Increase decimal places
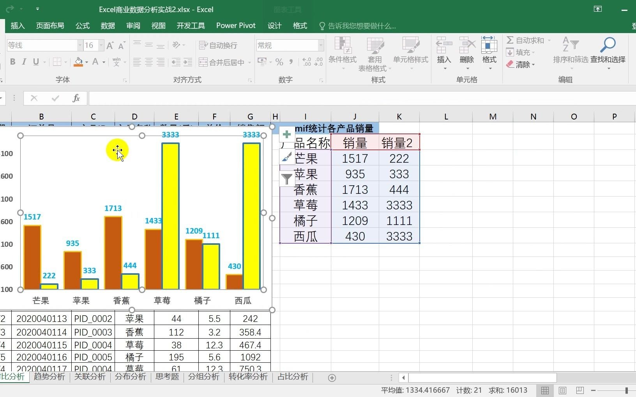 click(x=307, y=62)
